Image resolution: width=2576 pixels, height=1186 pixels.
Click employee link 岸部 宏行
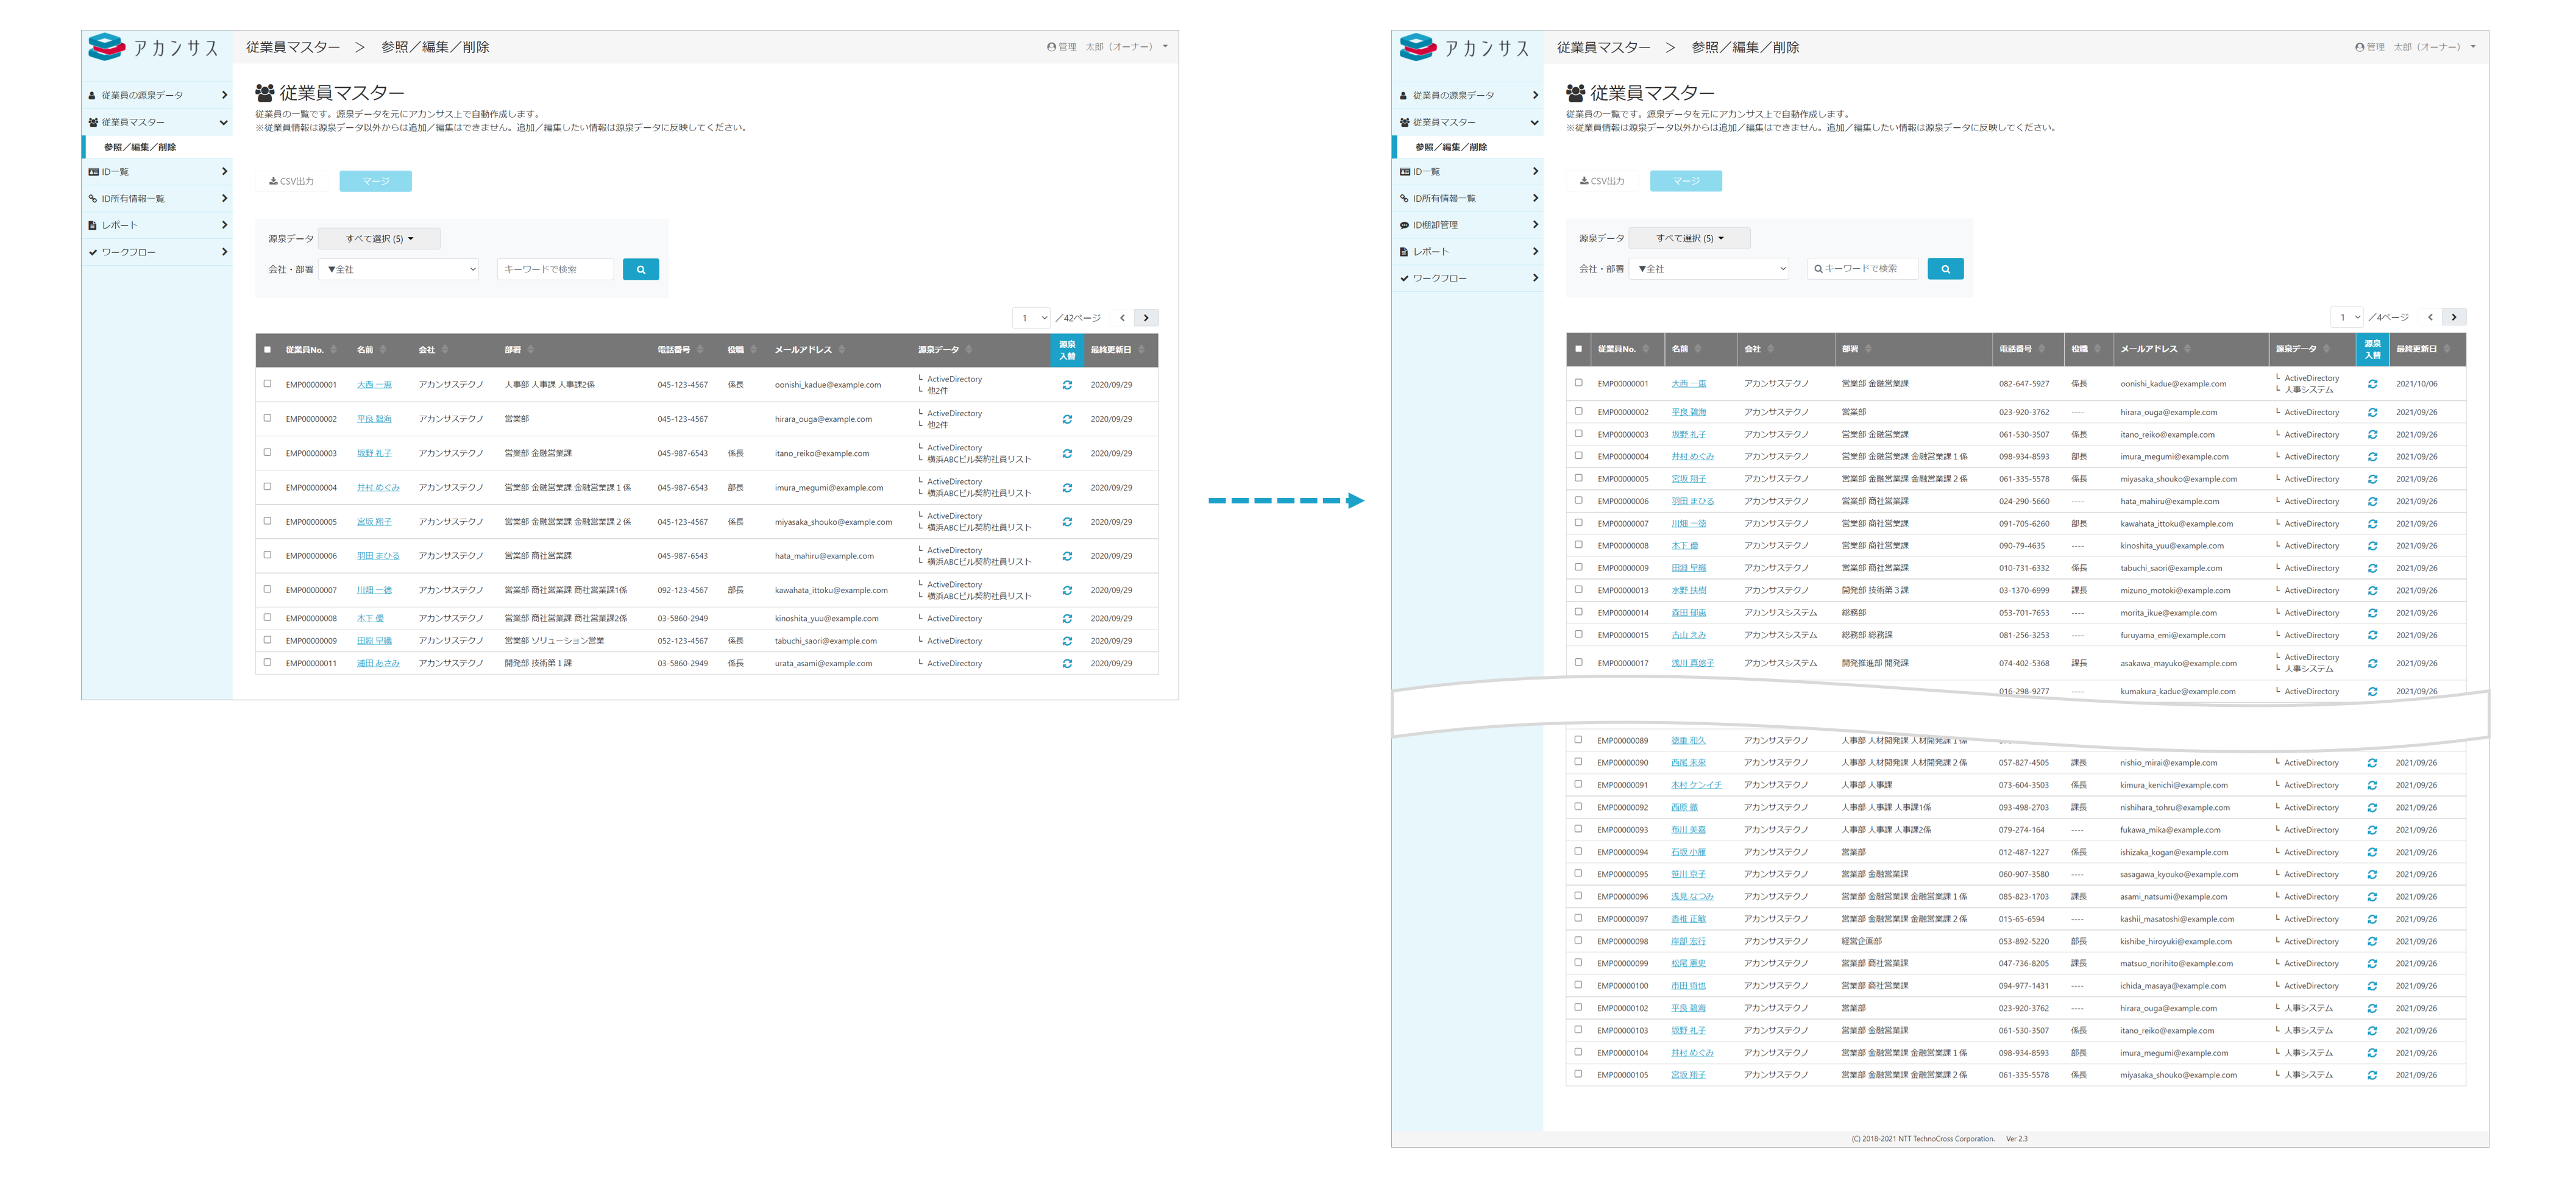1688,942
